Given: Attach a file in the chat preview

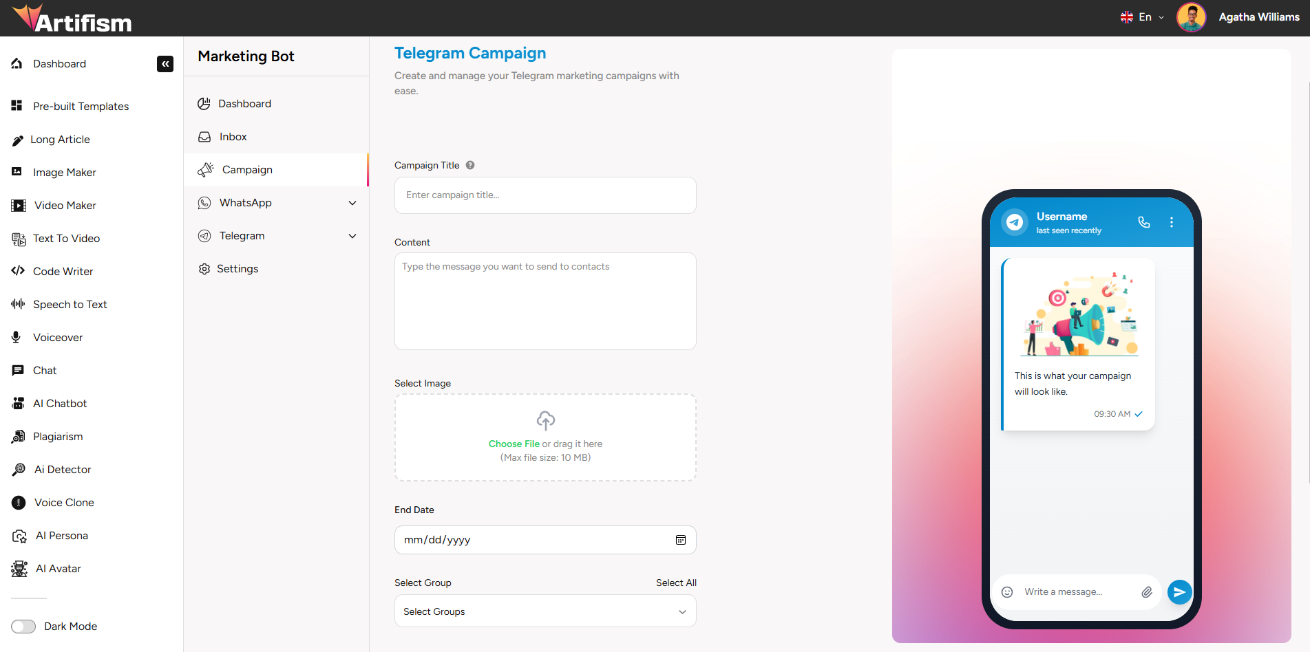Looking at the screenshot, I should (x=1148, y=591).
